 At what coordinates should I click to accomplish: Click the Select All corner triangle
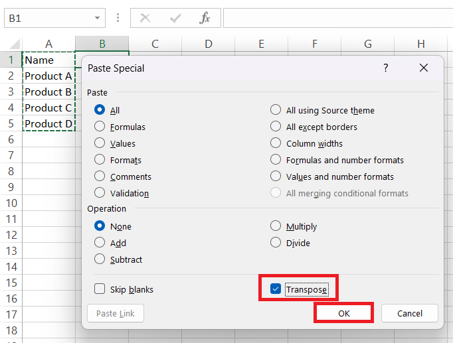coord(15,44)
